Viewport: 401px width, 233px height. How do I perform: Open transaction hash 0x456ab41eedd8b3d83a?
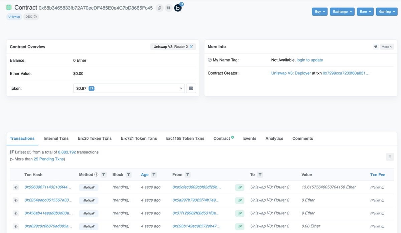(x=48, y=213)
